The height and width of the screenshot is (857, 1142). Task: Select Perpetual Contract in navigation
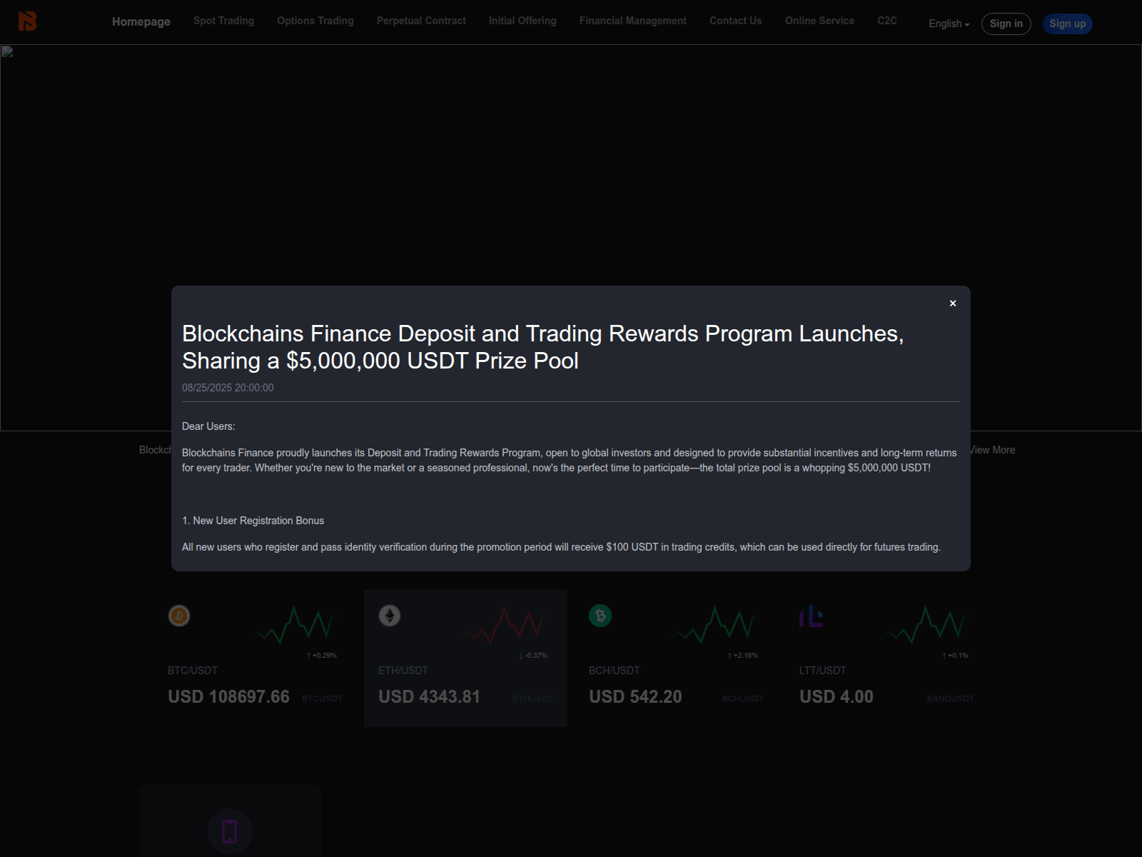421,21
